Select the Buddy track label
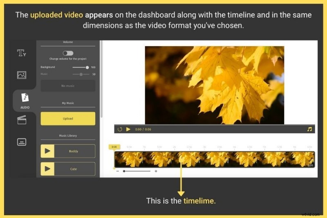 [x=74, y=151]
